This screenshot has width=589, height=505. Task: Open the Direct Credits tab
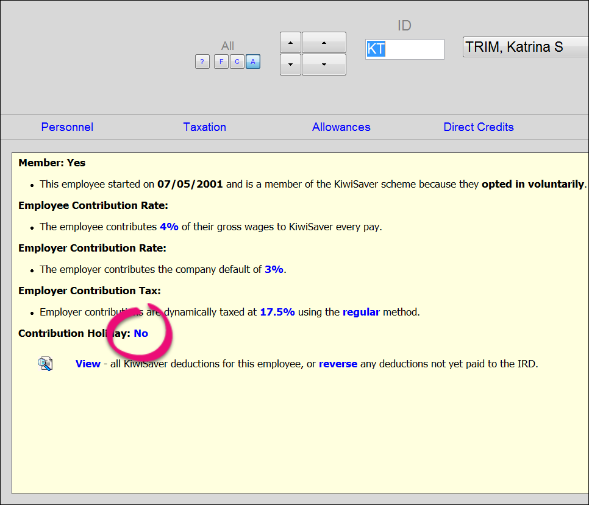click(479, 127)
